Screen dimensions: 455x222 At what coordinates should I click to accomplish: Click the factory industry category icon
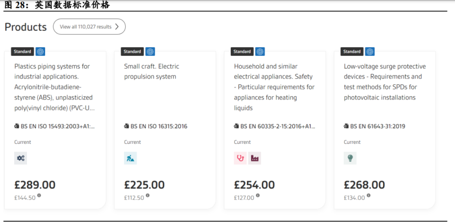point(255,159)
